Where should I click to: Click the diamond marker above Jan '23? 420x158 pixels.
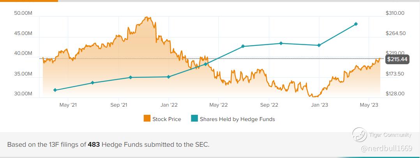(x=319, y=45)
